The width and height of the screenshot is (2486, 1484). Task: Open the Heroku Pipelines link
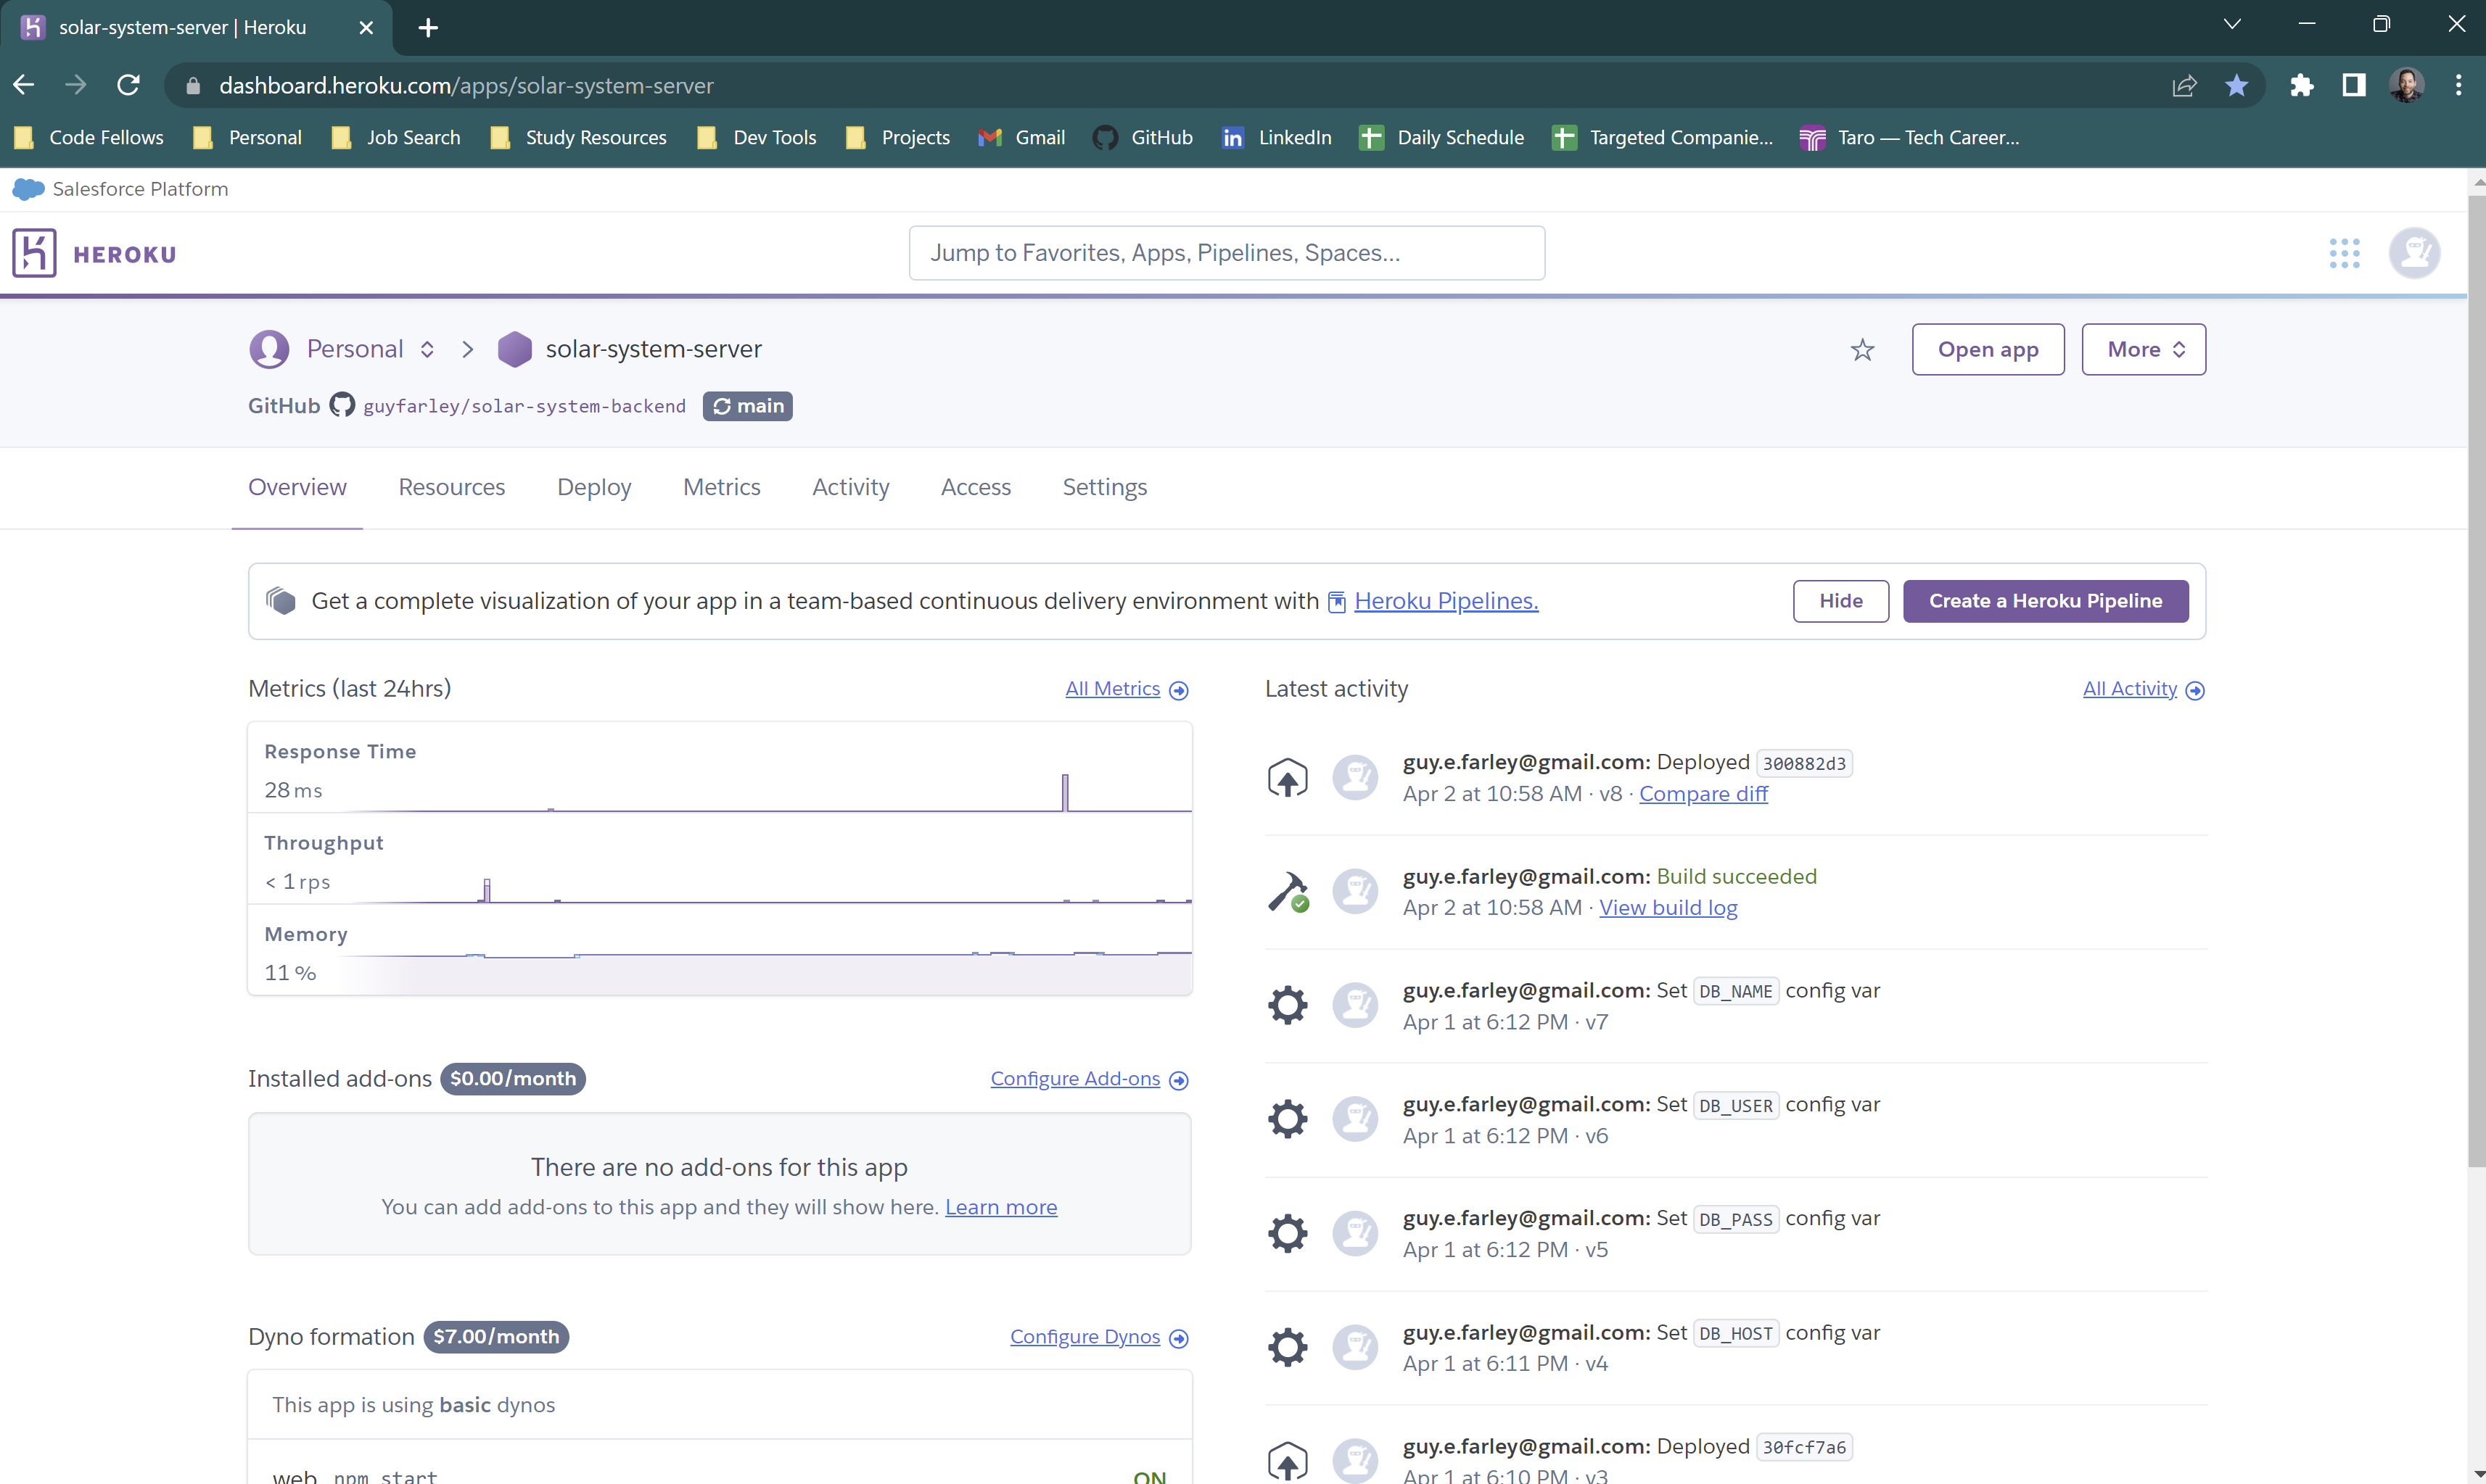(x=1446, y=601)
